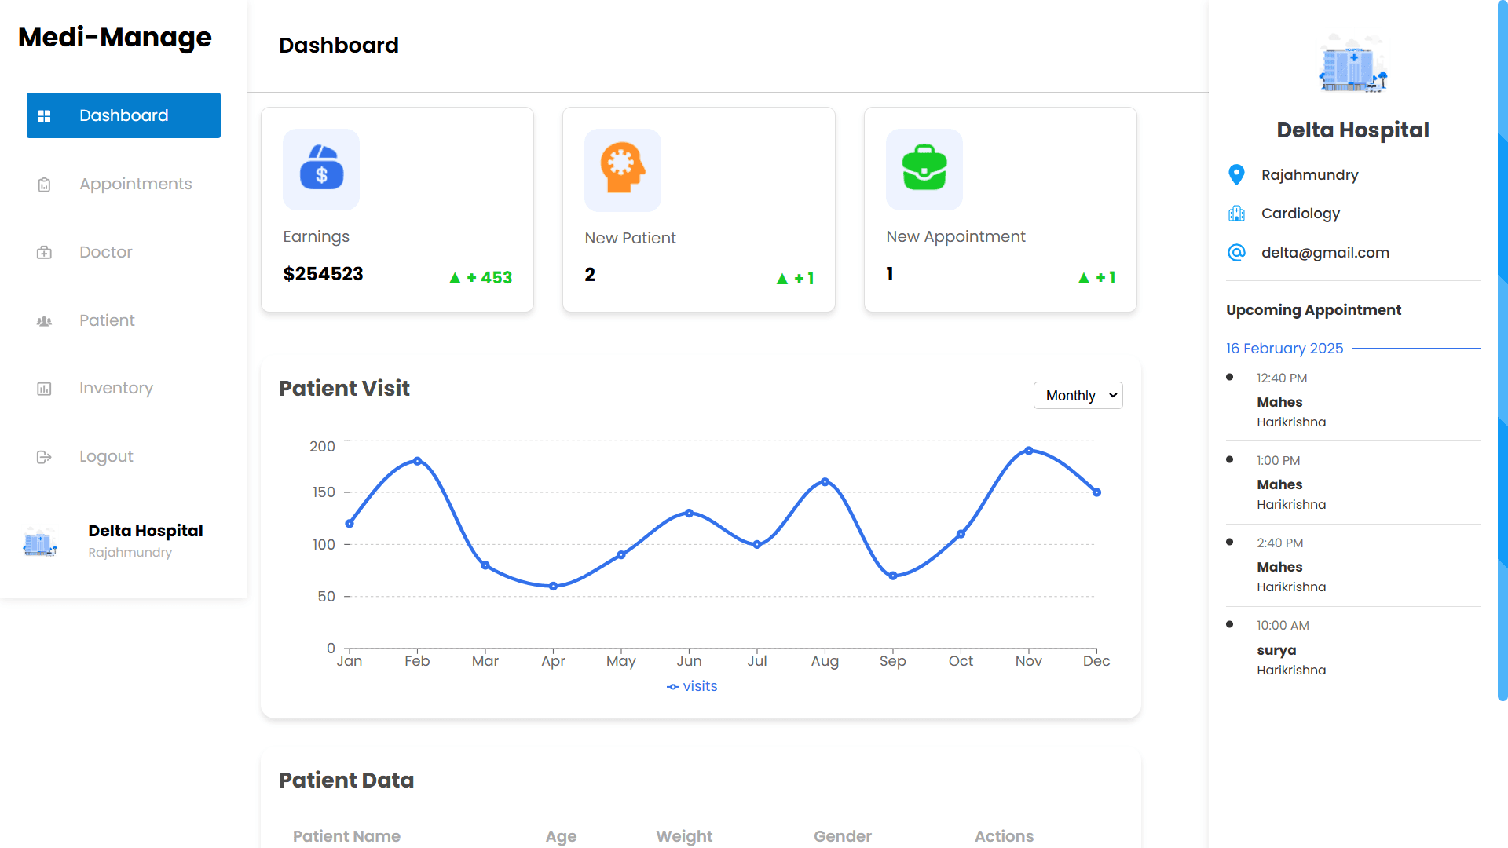Click the $254523 earnings value
This screenshot has height=848, width=1508.
coord(323,274)
